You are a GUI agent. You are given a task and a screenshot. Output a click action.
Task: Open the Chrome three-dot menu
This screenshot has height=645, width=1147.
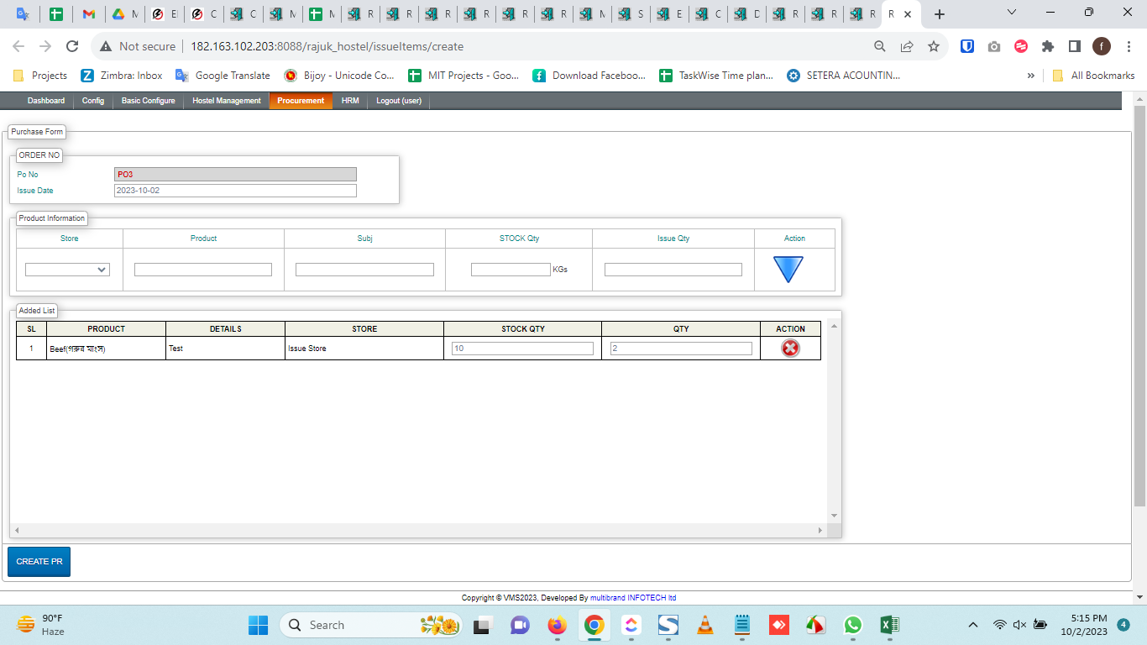(1128, 46)
